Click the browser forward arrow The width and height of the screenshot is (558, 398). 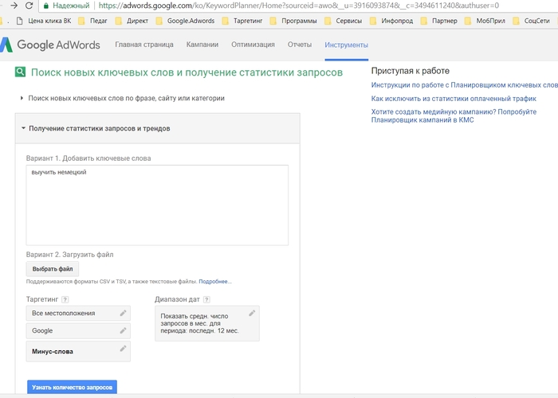click(14, 6)
